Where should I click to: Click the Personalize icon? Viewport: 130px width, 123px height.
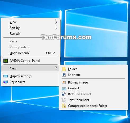pos(6,82)
